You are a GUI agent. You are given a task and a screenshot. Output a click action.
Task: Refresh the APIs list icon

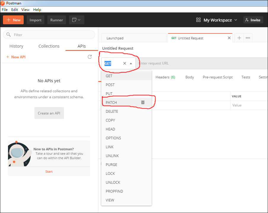pos(89,57)
